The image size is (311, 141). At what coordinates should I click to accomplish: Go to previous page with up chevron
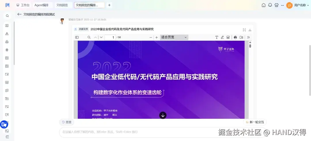[x=95, y=37]
